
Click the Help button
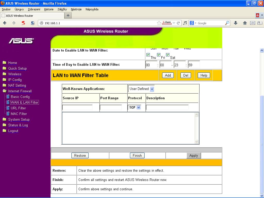tap(204, 75)
